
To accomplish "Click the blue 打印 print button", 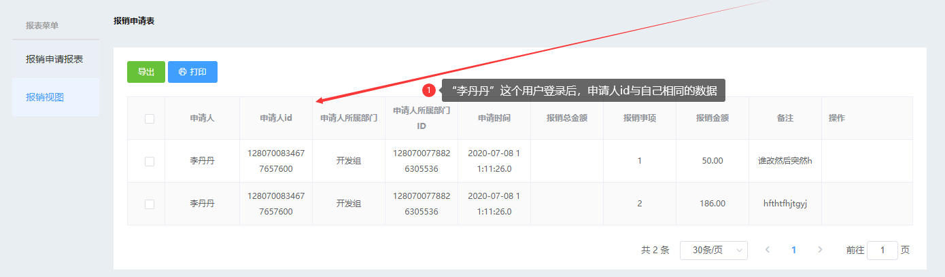I will tap(192, 71).
